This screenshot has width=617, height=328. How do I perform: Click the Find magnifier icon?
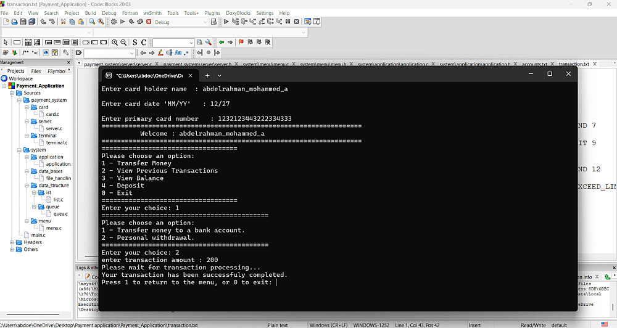click(x=92, y=22)
